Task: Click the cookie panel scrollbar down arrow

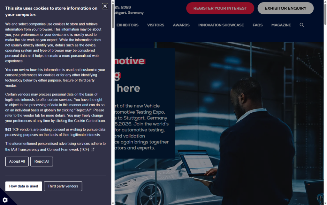Action: point(113,203)
